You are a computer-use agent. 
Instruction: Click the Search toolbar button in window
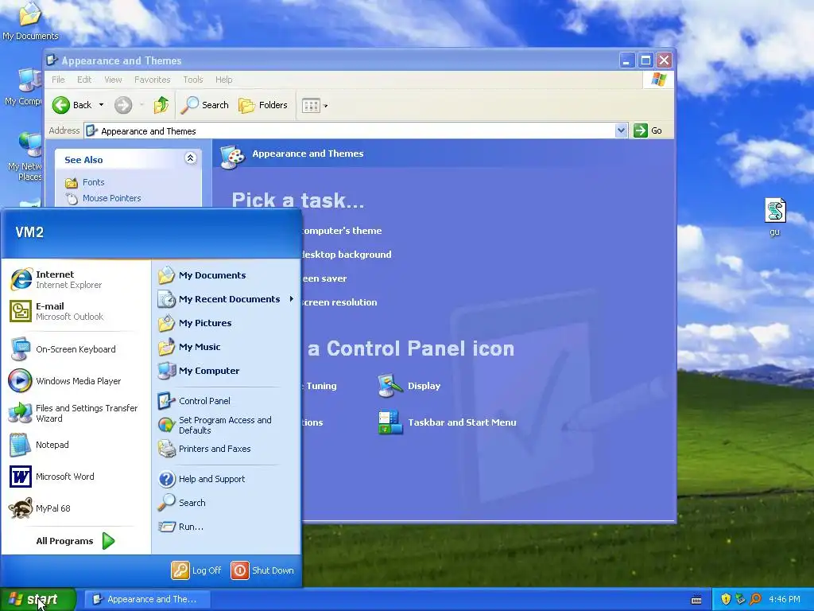[204, 105]
